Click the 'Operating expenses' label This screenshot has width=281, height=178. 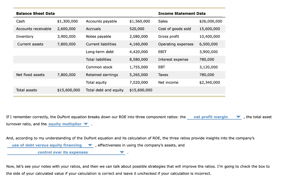click(176, 44)
